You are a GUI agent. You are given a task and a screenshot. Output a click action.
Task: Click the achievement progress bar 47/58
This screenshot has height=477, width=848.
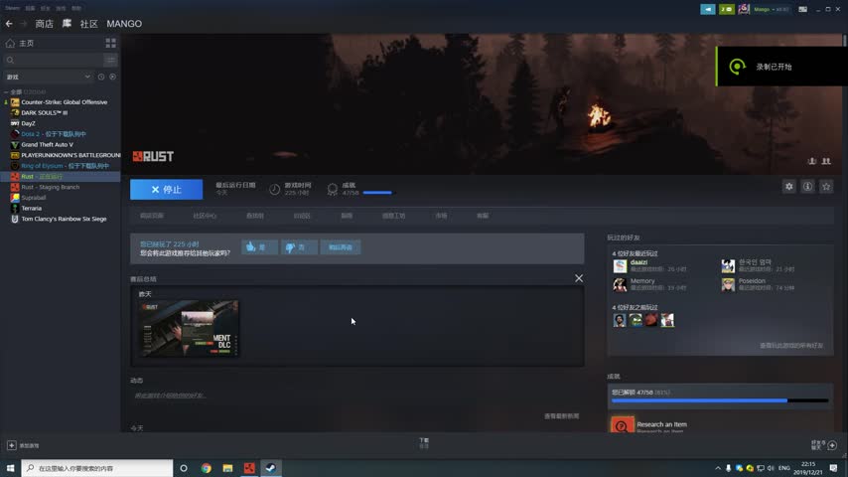click(x=720, y=400)
